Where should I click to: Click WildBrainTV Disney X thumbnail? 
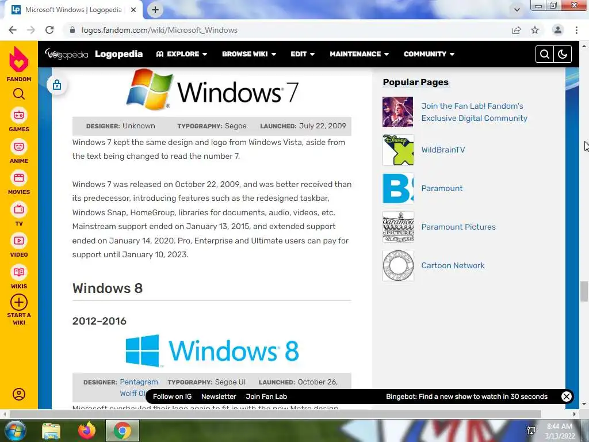(398, 150)
